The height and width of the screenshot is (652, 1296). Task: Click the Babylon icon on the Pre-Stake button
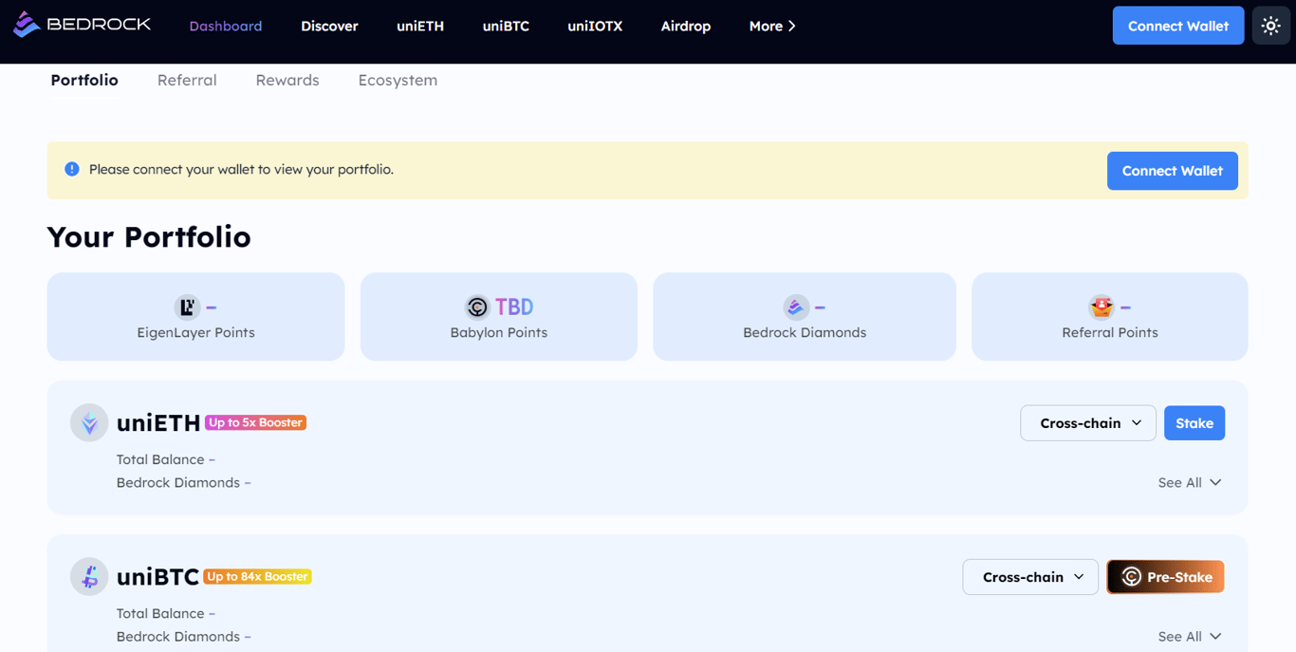point(1131,577)
